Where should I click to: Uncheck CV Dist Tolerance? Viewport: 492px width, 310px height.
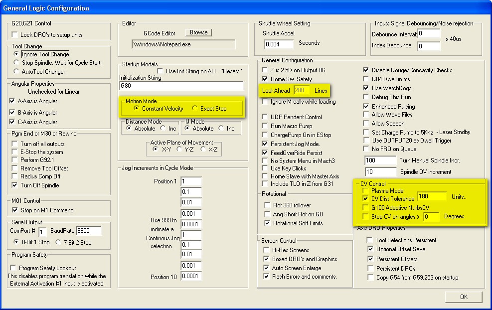tap(366, 199)
